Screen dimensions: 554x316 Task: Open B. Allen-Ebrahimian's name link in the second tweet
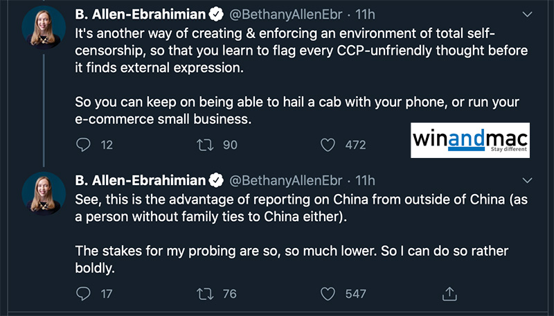140,180
